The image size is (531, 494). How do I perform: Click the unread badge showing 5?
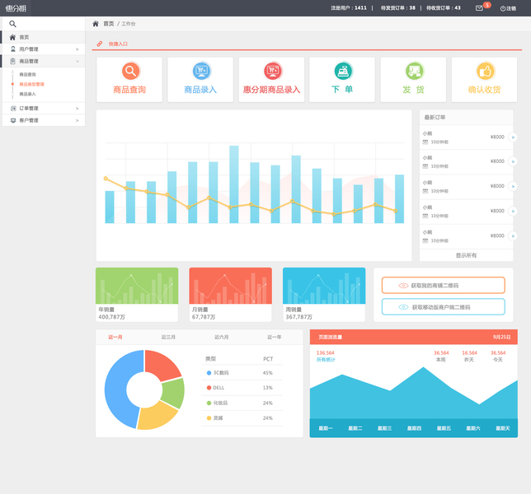487,5
